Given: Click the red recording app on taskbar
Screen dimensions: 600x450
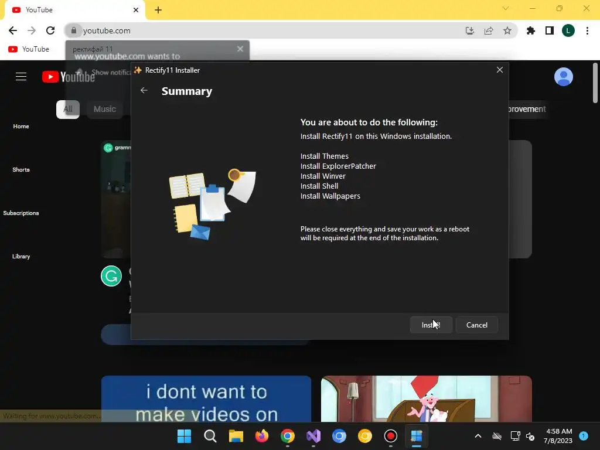Looking at the screenshot, I should tap(391, 436).
